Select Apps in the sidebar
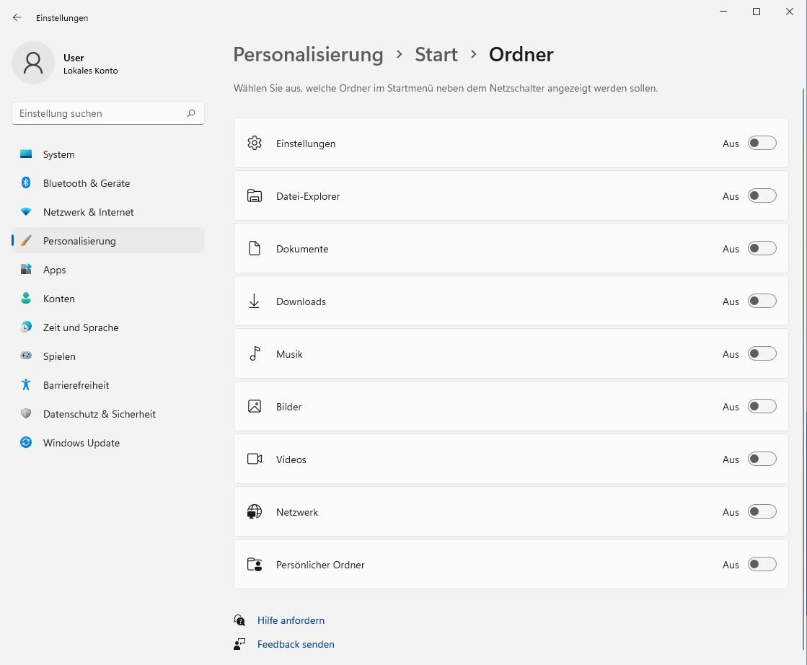Screen dimensions: 807x665 click(x=55, y=270)
